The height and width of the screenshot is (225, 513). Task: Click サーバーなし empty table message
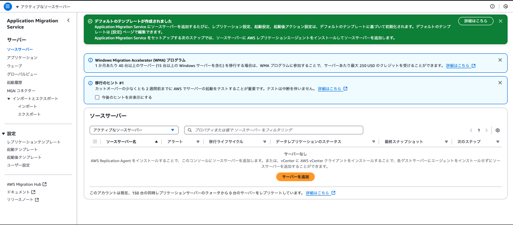296,154
